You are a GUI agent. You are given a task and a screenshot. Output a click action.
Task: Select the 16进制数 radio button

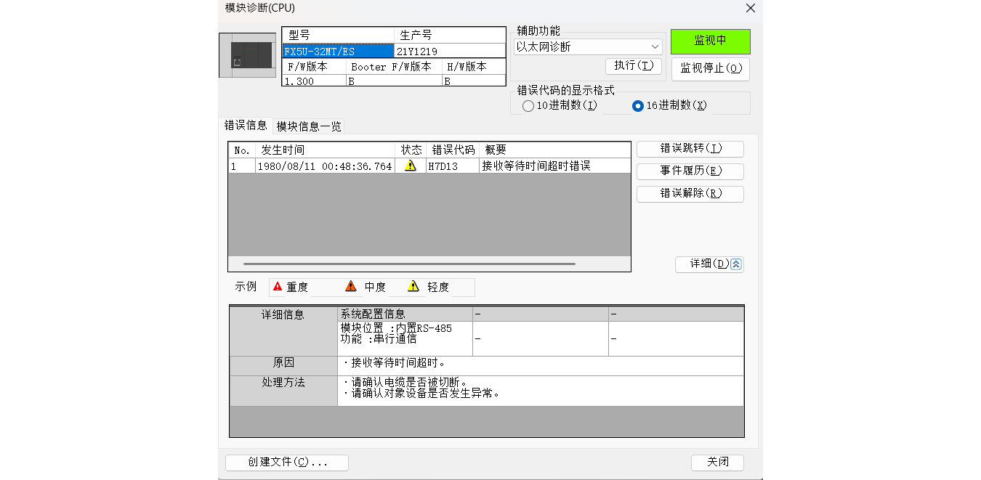point(638,106)
